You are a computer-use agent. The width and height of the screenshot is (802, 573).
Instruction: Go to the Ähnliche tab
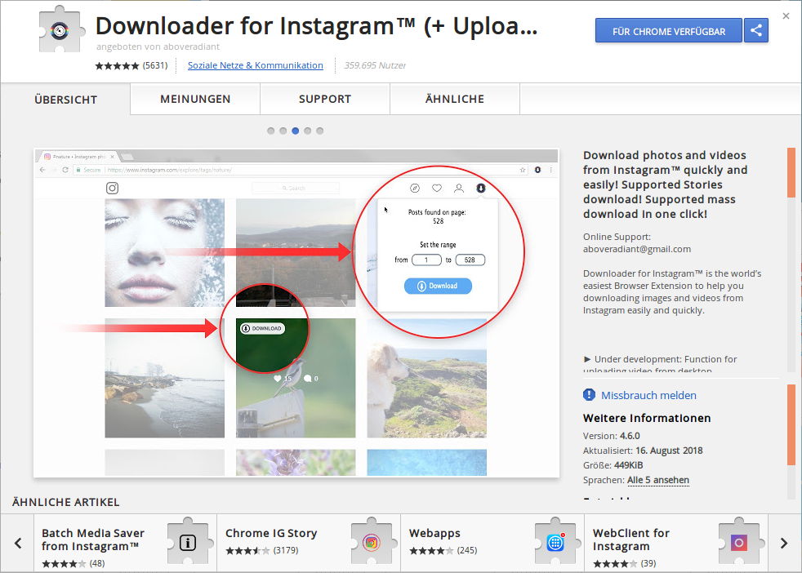pos(454,100)
